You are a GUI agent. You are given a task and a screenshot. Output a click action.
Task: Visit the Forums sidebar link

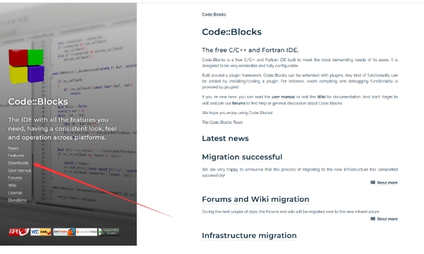[x=15, y=178]
